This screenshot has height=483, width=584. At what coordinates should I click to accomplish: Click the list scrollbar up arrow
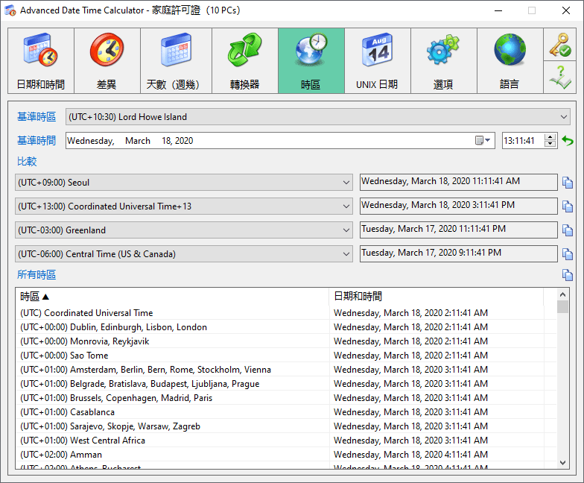[x=563, y=294]
